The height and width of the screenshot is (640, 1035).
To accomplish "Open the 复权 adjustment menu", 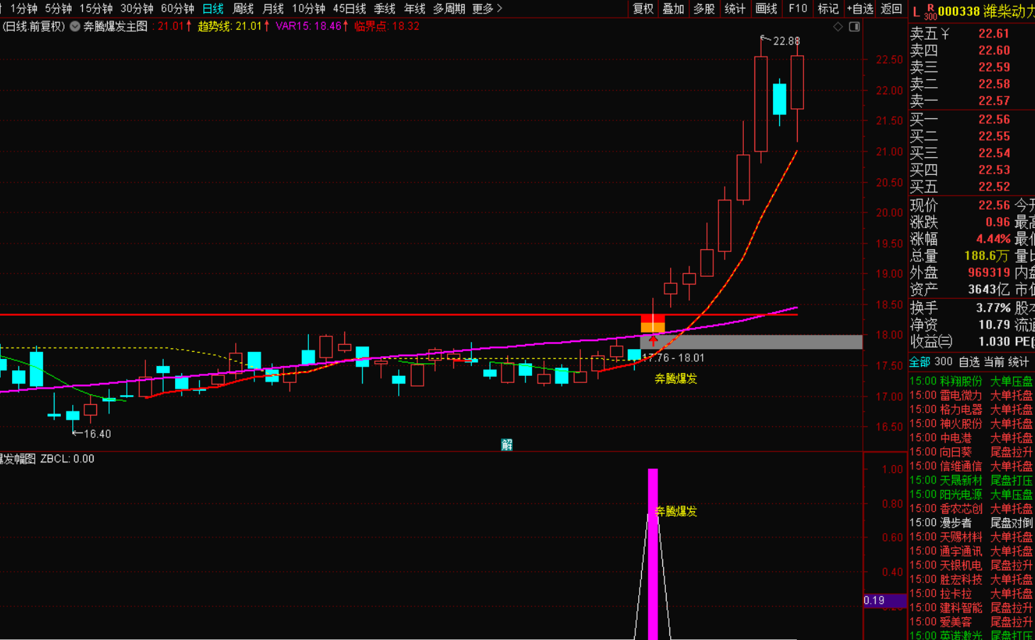I will 643,8.
